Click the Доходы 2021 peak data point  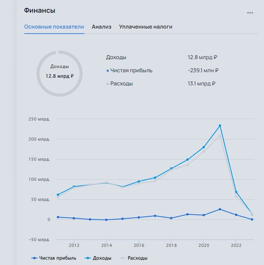pos(220,126)
